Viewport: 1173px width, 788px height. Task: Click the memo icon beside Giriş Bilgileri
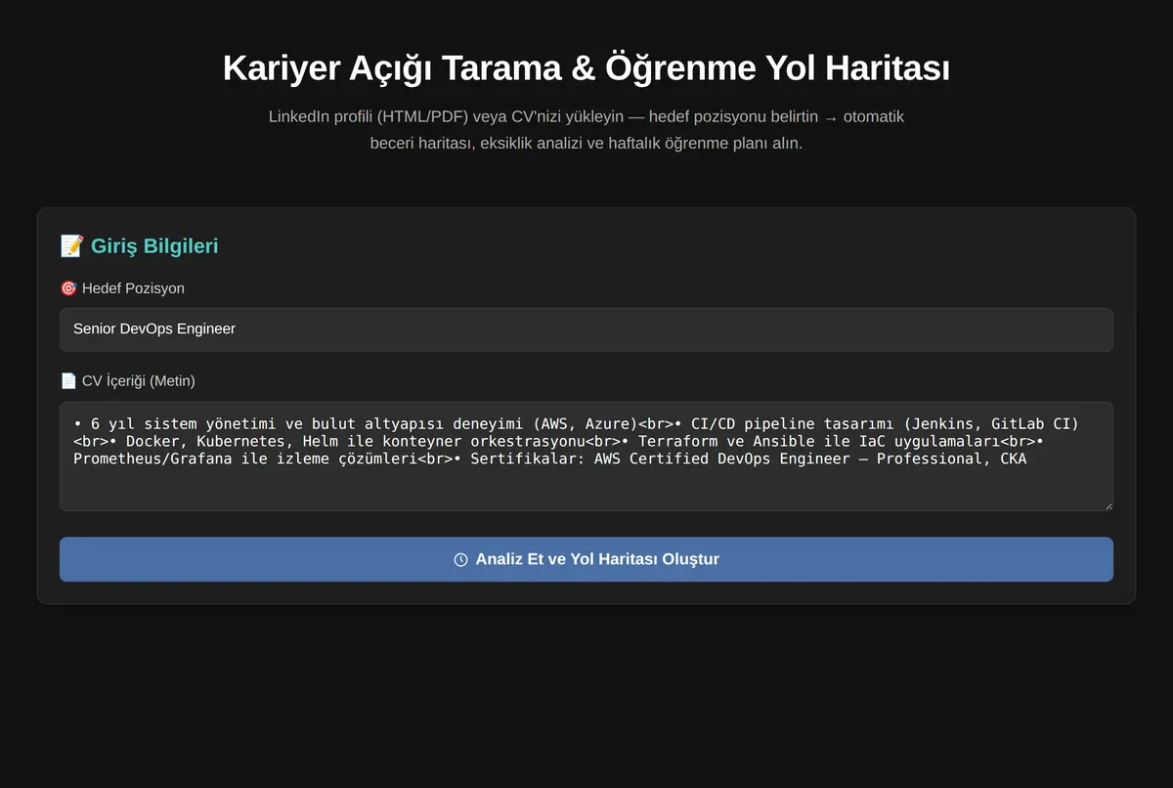click(x=72, y=246)
